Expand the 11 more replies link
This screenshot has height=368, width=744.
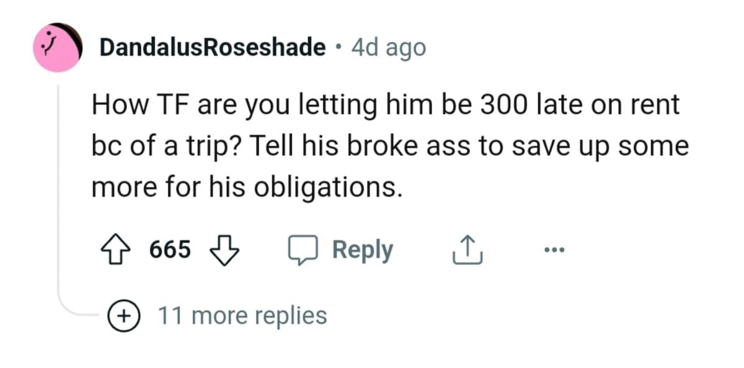242,315
